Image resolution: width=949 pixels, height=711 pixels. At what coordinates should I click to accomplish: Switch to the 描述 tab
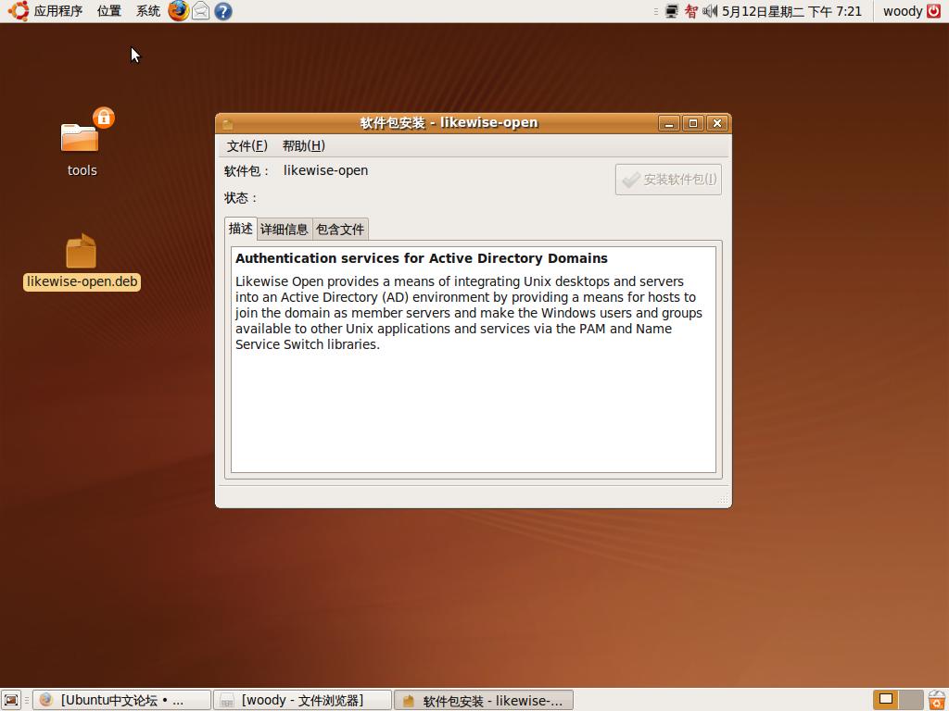click(x=240, y=229)
